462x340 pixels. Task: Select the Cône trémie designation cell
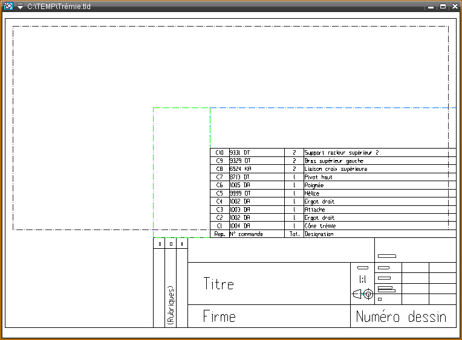(x=319, y=225)
